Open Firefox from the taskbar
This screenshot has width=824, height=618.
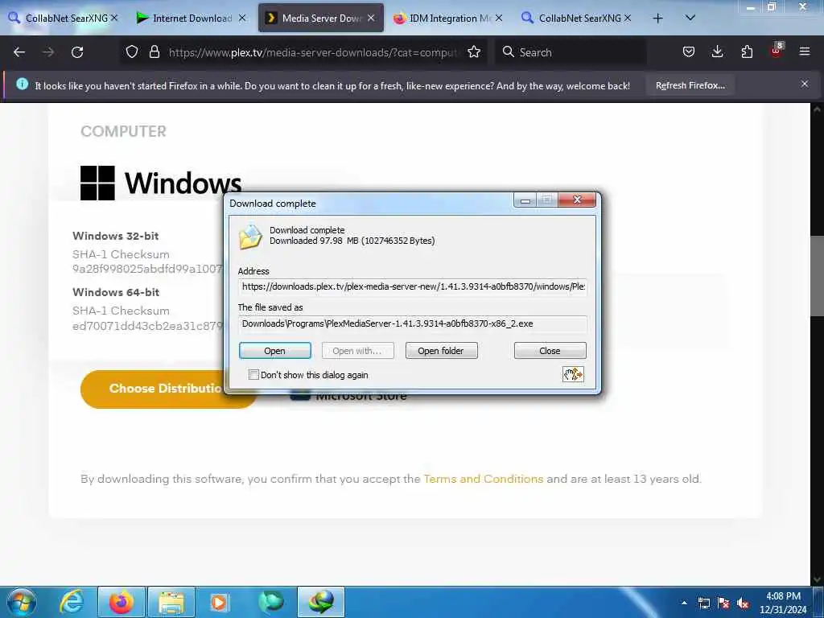[122, 602]
